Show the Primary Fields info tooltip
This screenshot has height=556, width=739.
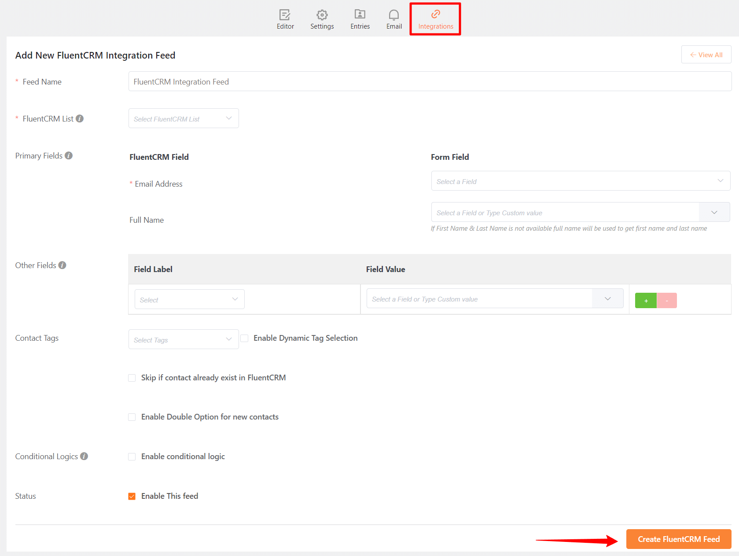pyautogui.click(x=69, y=155)
